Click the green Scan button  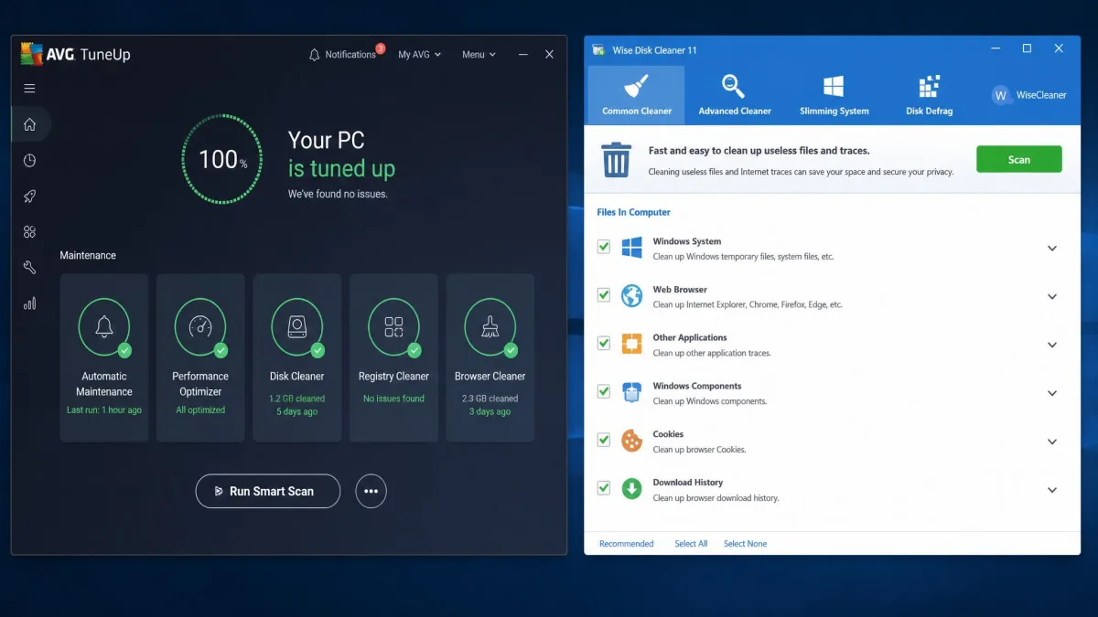1018,159
